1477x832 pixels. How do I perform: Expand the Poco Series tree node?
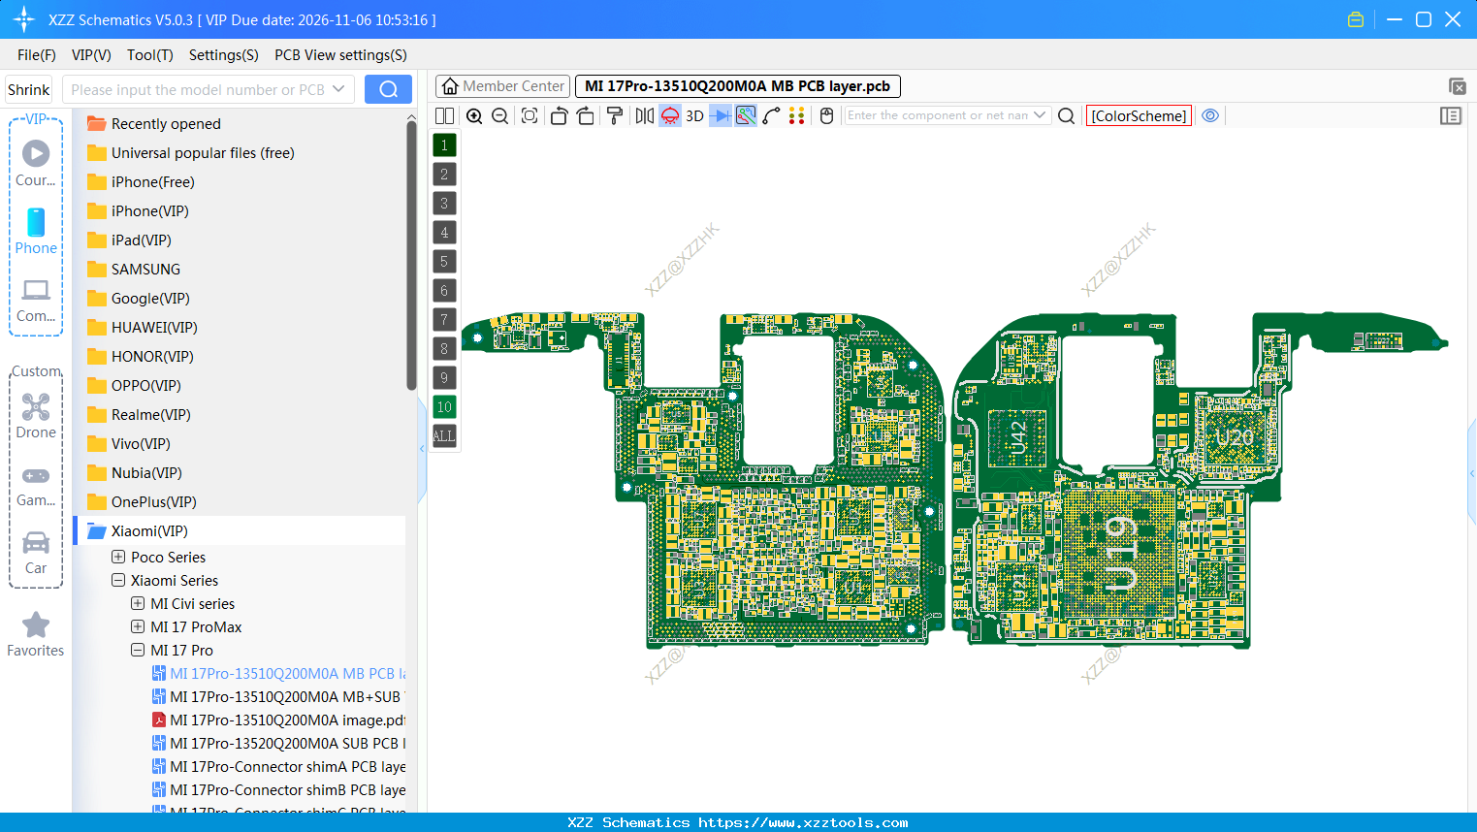tap(118, 557)
